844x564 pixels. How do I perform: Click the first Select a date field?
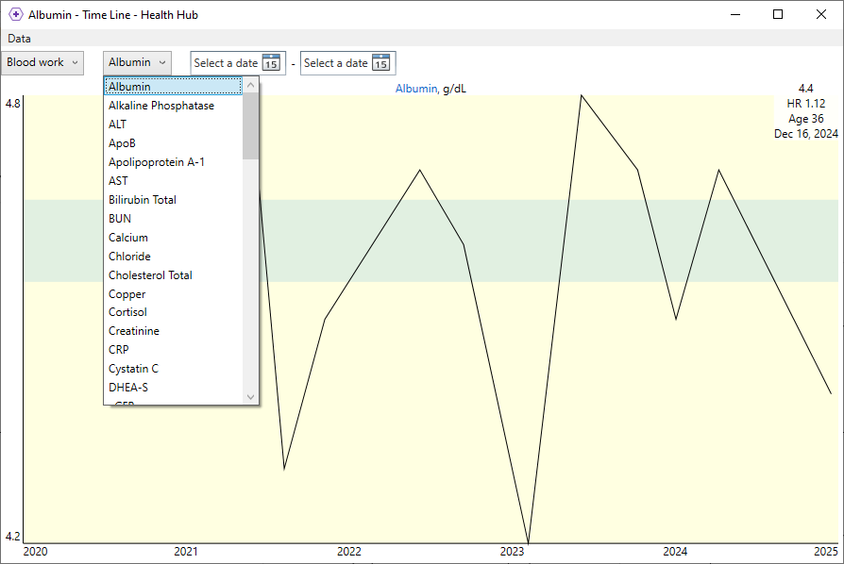(226, 63)
